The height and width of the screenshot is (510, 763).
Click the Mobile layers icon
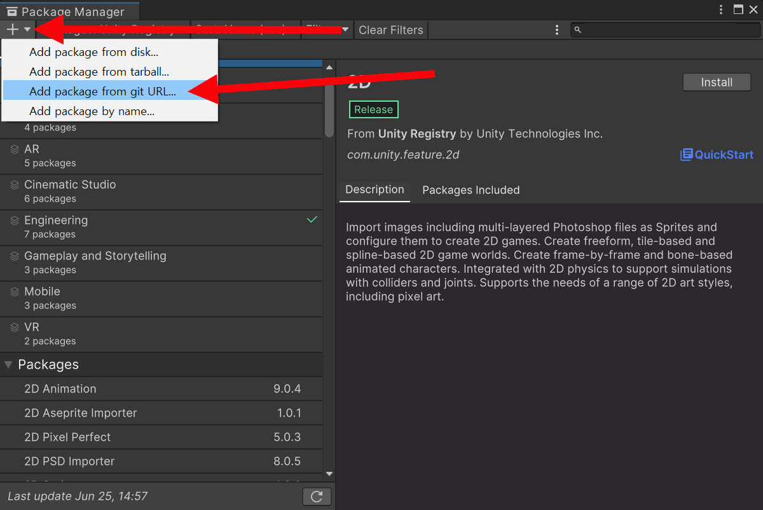[14, 292]
